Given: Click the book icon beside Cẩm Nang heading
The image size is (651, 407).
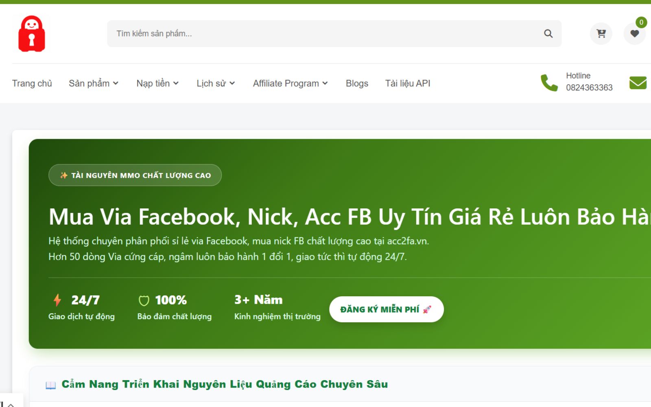Looking at the screenshot, I should point(50,385).
